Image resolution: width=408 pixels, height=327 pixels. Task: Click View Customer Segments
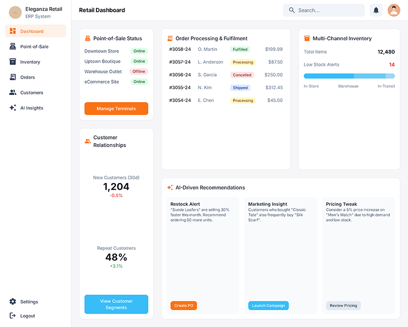coord(116,304)
